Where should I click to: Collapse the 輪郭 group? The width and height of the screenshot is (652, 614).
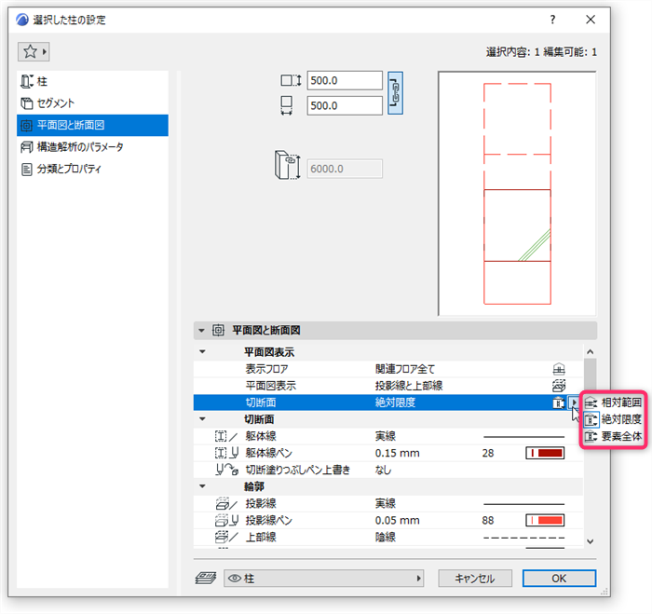pos(202,486)
